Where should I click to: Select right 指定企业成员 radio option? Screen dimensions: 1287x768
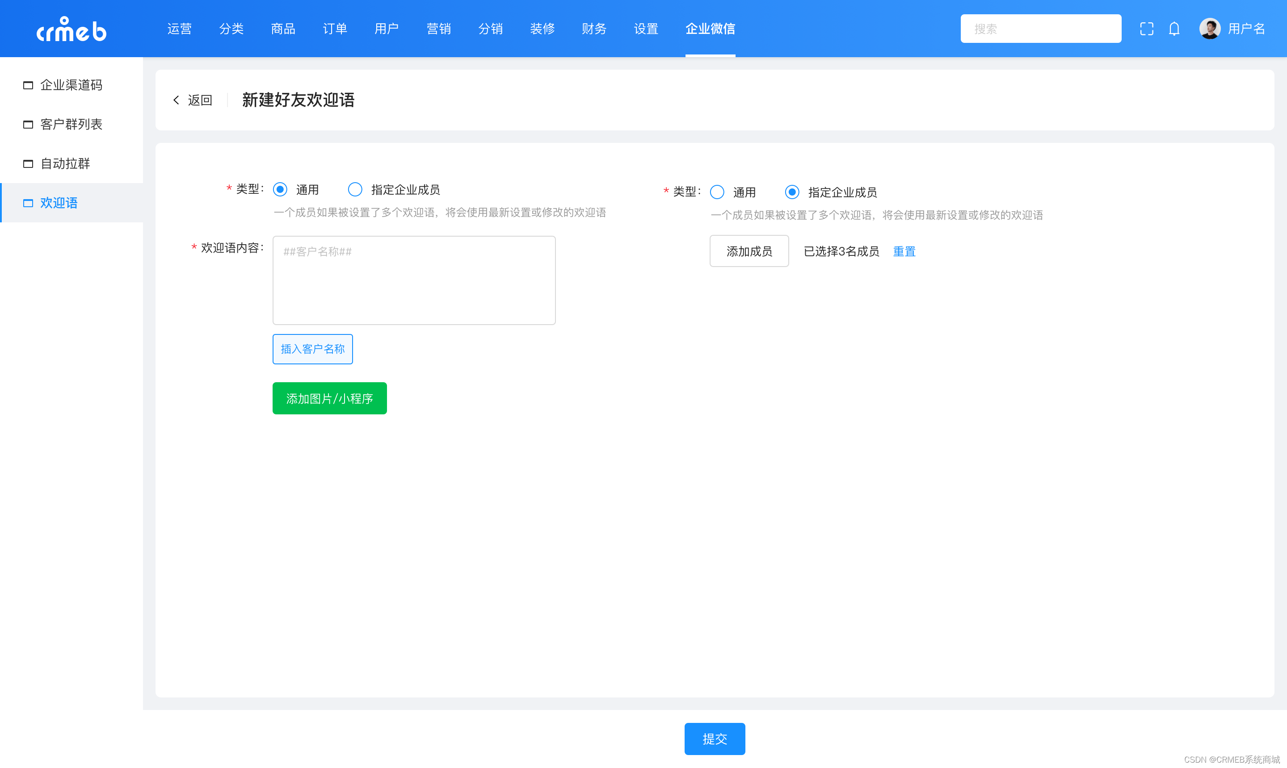pyautogui.click(x=792, y=192)
